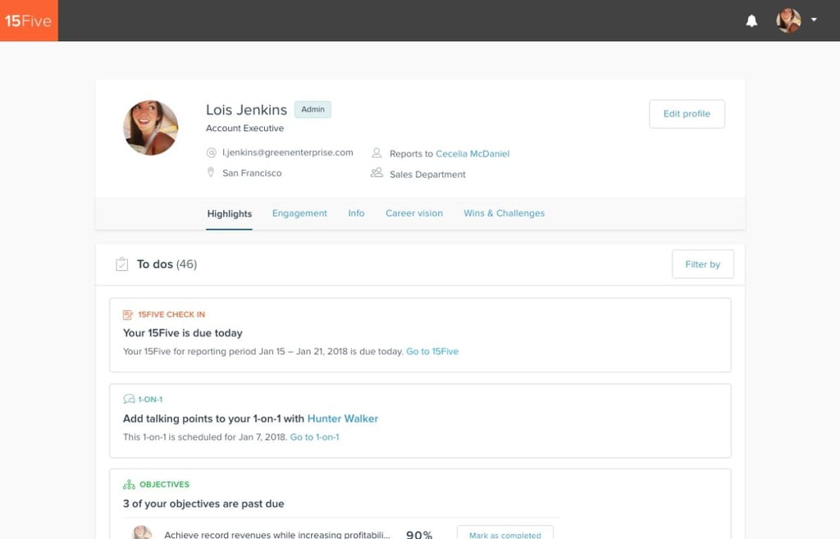Viewport: 840px width, 539px height.
Task: Click Mark as completed for objective
Action: coord(504,534)
